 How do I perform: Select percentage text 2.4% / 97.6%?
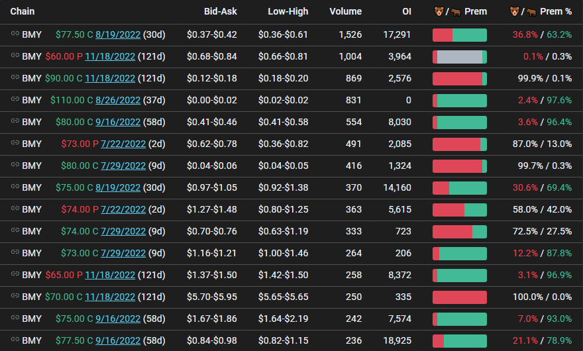point(545,100)
